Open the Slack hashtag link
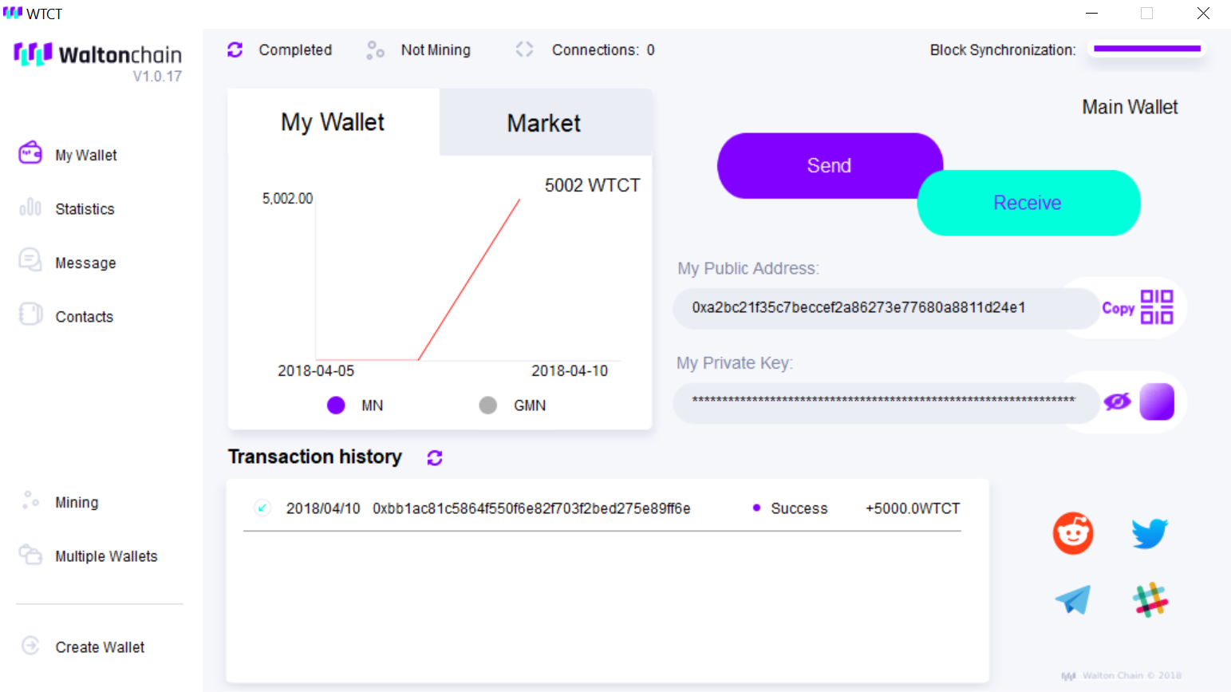This screenshot has width=1231, height=692. click(x=1150, y=599)
